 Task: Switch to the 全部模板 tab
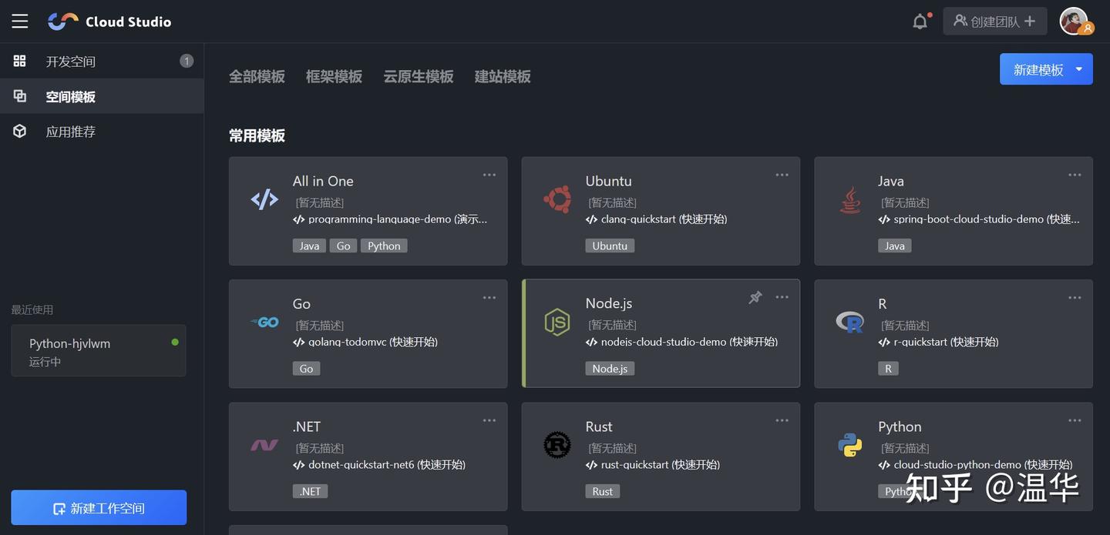click(257, 76)
